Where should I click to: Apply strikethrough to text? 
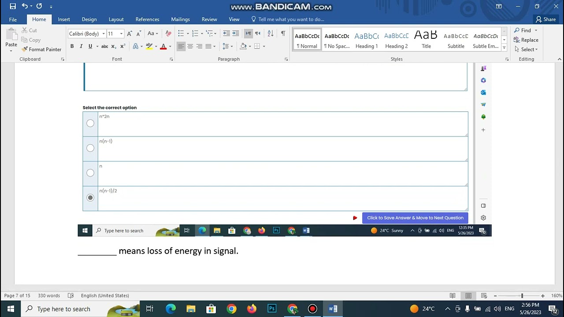pyautogui.click(x=104, y=46)
